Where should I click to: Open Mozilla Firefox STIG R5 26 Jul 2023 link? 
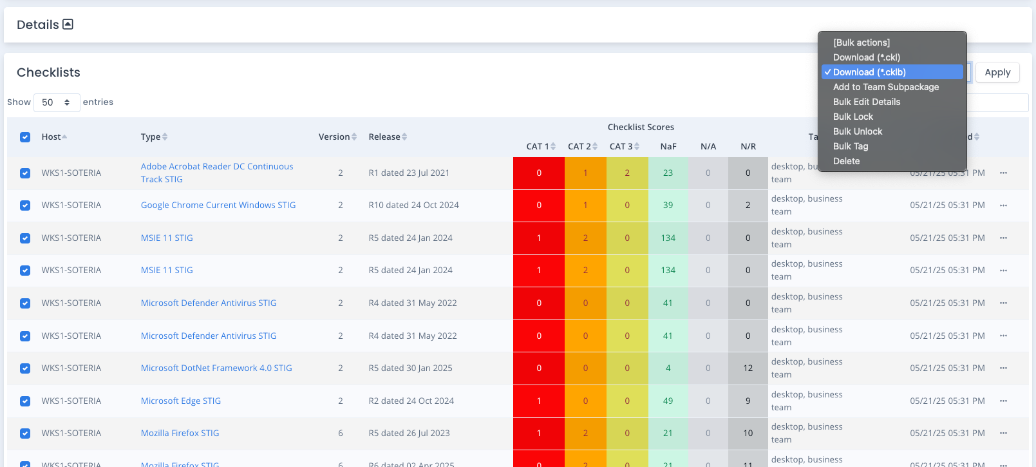tap(180, 433)
